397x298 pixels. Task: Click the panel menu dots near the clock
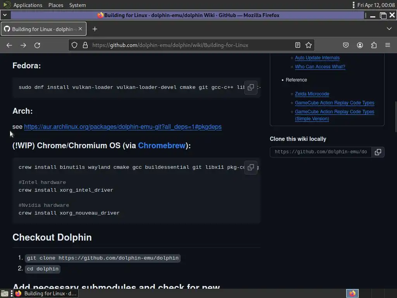354,5
